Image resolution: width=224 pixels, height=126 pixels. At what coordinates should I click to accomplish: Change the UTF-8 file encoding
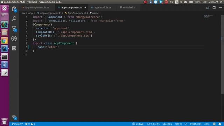coord(178,124)
